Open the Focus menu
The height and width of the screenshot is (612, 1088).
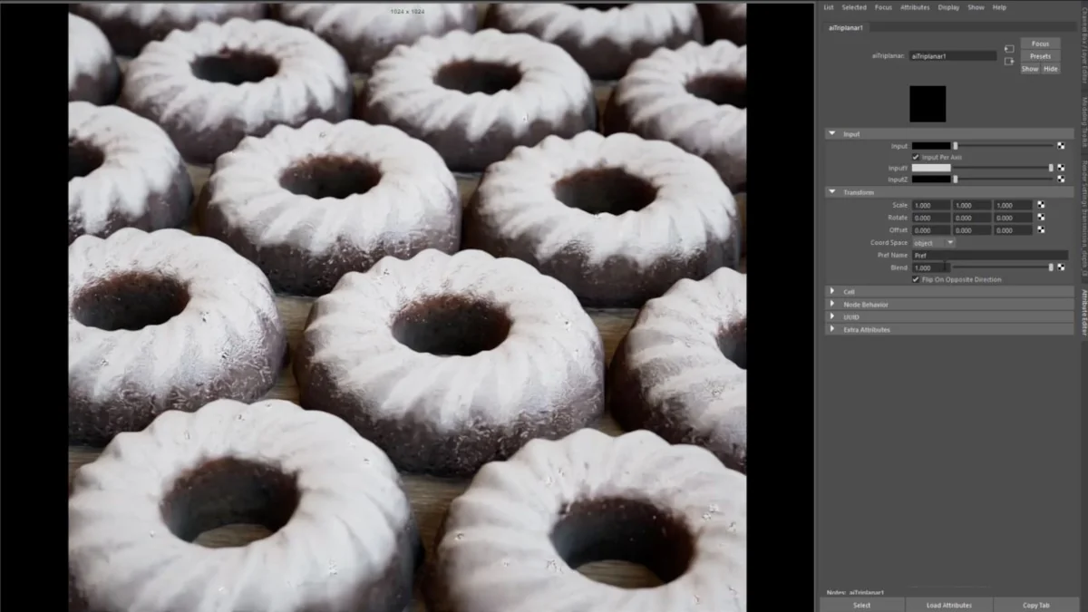pyautogui.click(x=883, y=7)
